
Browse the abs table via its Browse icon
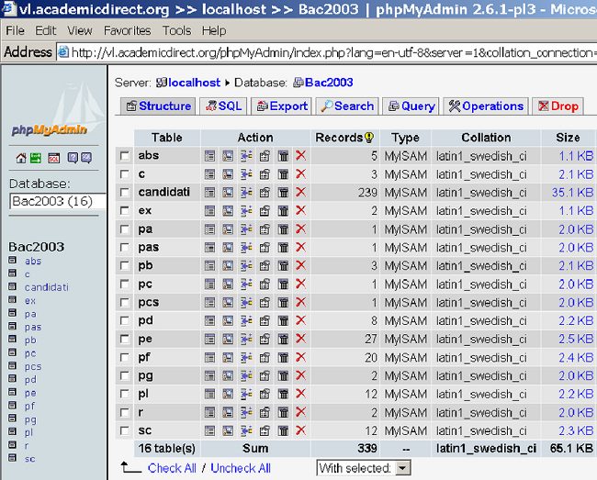(209, 155)
